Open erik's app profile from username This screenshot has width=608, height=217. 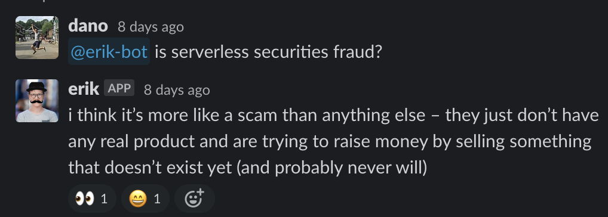[x=84, y=89]
